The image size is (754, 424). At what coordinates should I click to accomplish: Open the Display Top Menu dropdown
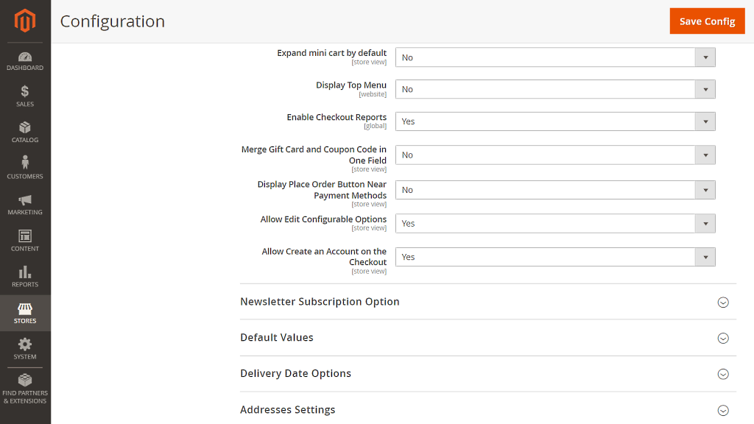point(555,89)
